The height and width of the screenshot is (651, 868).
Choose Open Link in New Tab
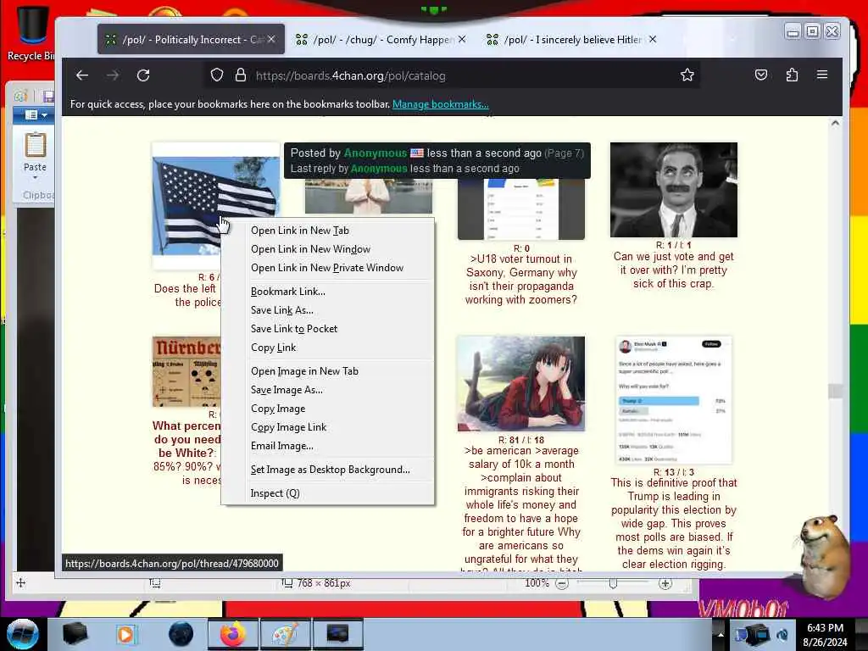click(x=328, y=231)
